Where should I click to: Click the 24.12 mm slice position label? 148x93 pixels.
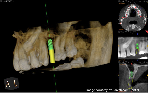tap(121, 3)
